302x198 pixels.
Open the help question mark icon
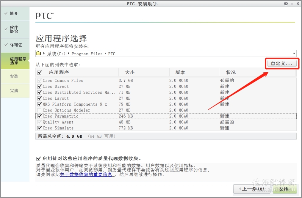[286, 4]
